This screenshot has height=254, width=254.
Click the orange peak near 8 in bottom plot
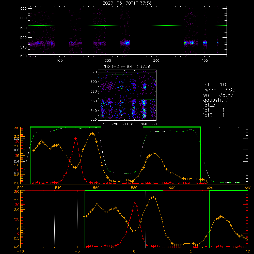click(221, 217)
